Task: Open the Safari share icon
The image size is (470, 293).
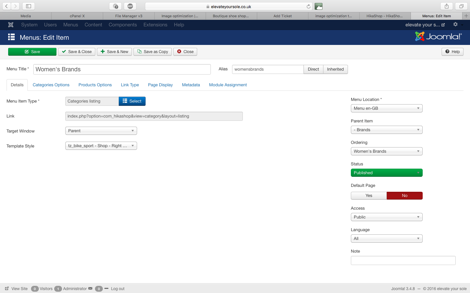Action: pyautogui.click(x=446, y=6)
